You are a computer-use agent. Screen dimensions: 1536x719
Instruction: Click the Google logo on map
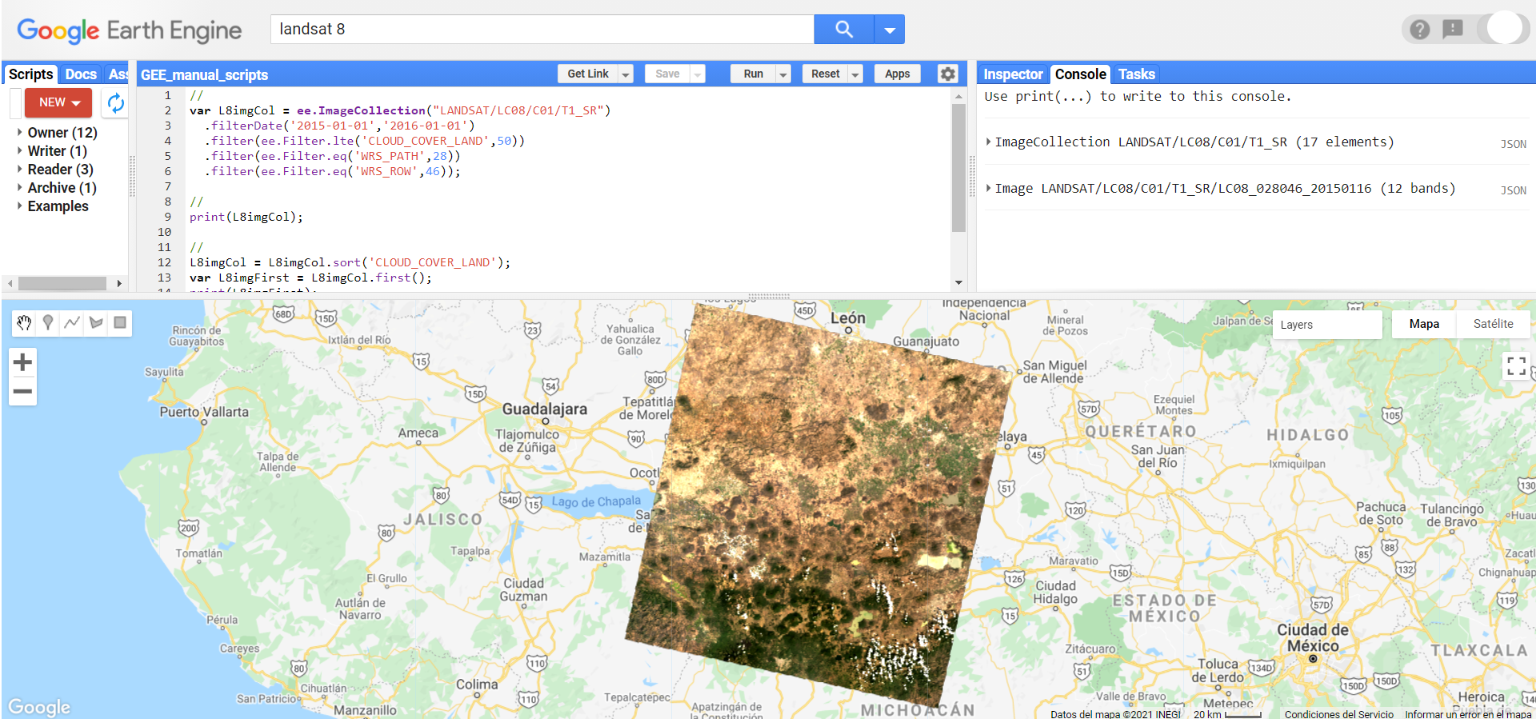39,707
